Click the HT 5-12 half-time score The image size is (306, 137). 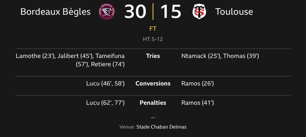point(153,39)
